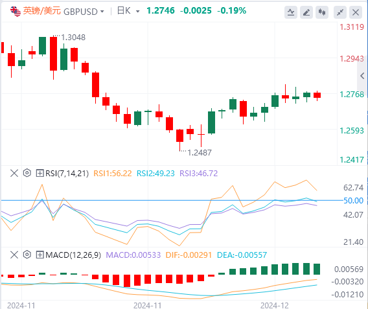Click the MACD(12,26,9) indicator label
This screenshot has height=309, width=368.
point(73,255)
